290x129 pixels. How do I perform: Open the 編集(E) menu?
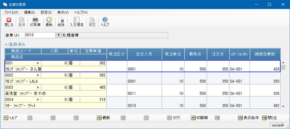tap(29, 12)
